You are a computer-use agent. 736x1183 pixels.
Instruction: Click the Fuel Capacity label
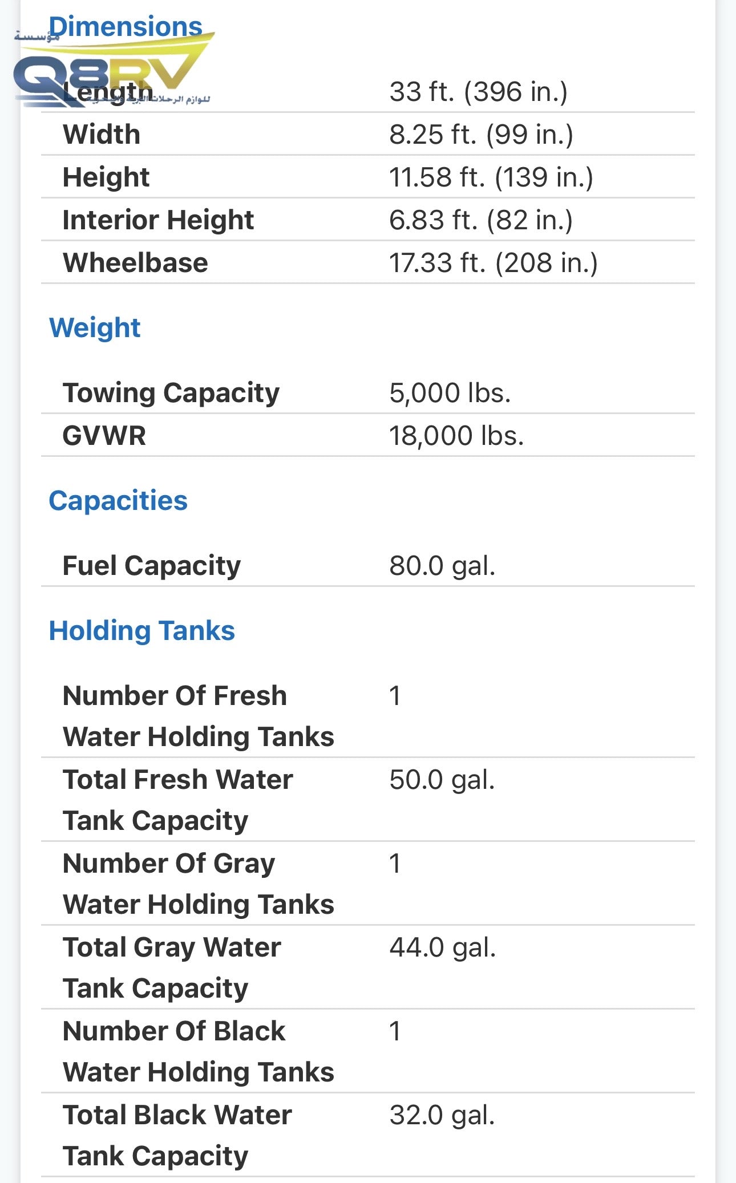pos(151,565)
